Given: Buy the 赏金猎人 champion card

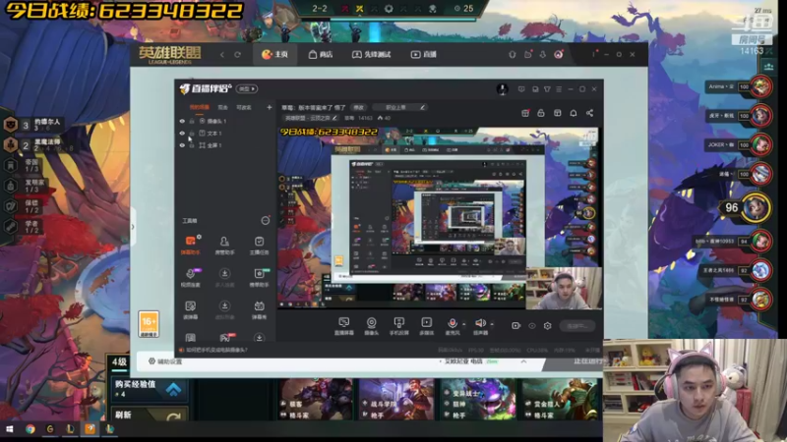Looking at the screenshot, I should 559,400.
